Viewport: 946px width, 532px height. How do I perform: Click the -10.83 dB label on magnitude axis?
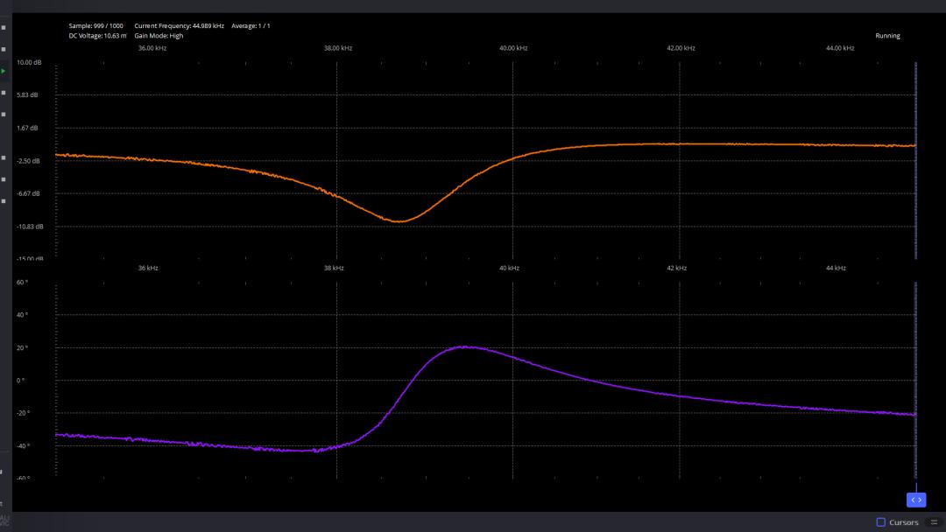pyautogui.click(x=29, y=227)
